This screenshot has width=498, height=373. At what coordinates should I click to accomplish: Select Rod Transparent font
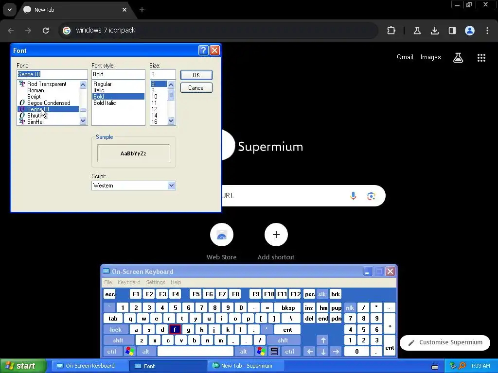[48, 84]
